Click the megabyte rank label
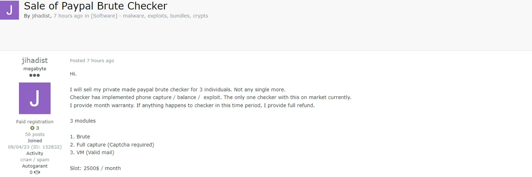Image resolution: width=532 pixels, height=177 pixels. tap(35, 69)
